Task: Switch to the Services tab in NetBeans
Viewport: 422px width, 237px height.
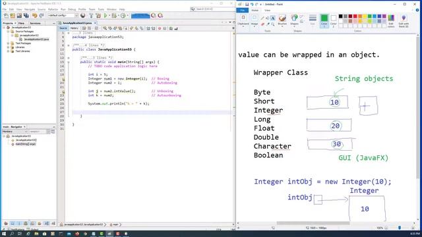Action: (x=35, y=24)
